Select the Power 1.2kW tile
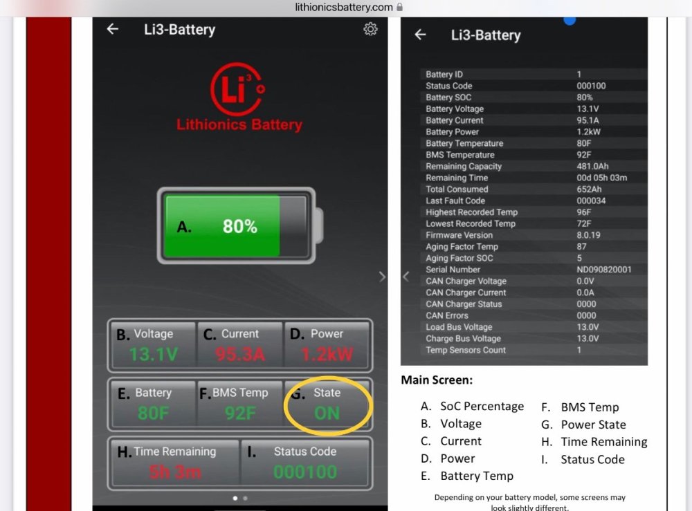 [x=327, y=344]
